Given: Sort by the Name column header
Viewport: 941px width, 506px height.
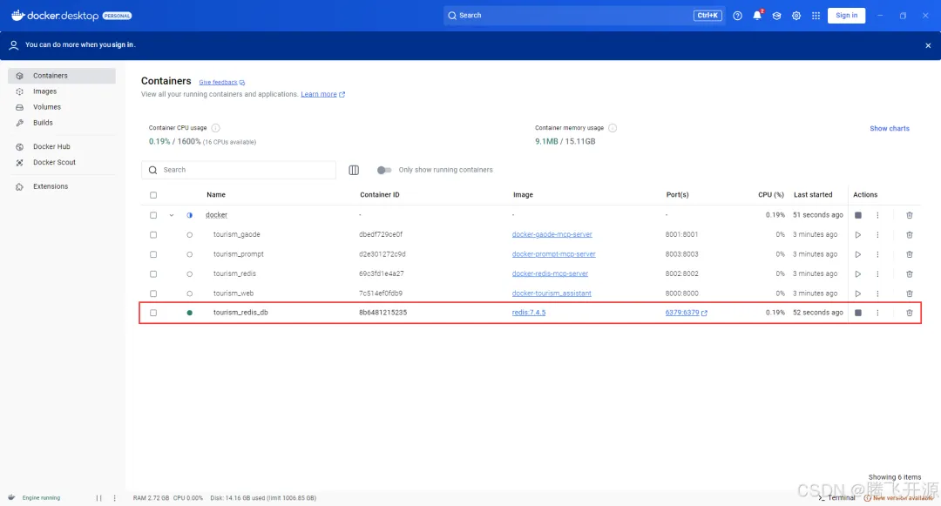Looking at the screenshot, I should pos(216,195).
